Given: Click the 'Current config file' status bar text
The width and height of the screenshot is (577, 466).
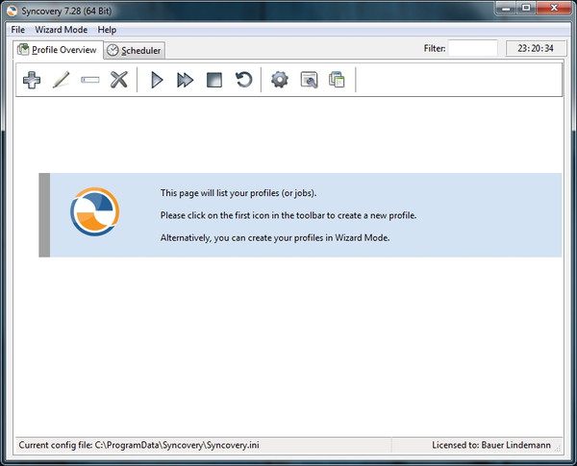Looking at the screenshot, I should click(138, 445).
